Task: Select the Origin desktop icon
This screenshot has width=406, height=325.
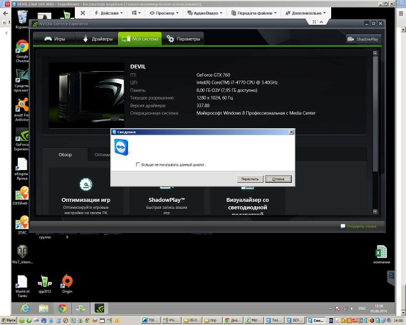Action: click(x=67, y=284)
